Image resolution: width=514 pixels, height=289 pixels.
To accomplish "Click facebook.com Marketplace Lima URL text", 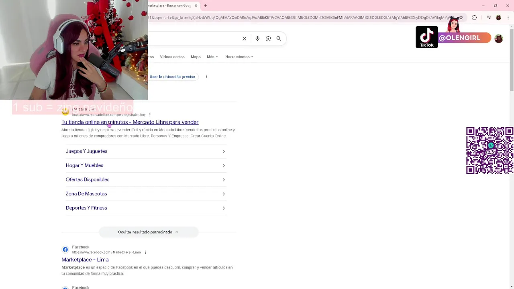I will (x=106, y=252).
